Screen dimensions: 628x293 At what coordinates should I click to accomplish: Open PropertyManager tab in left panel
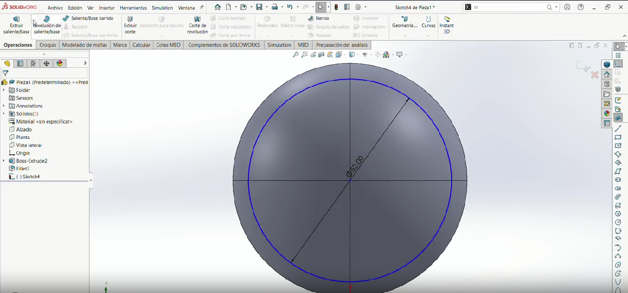[20, 63]
